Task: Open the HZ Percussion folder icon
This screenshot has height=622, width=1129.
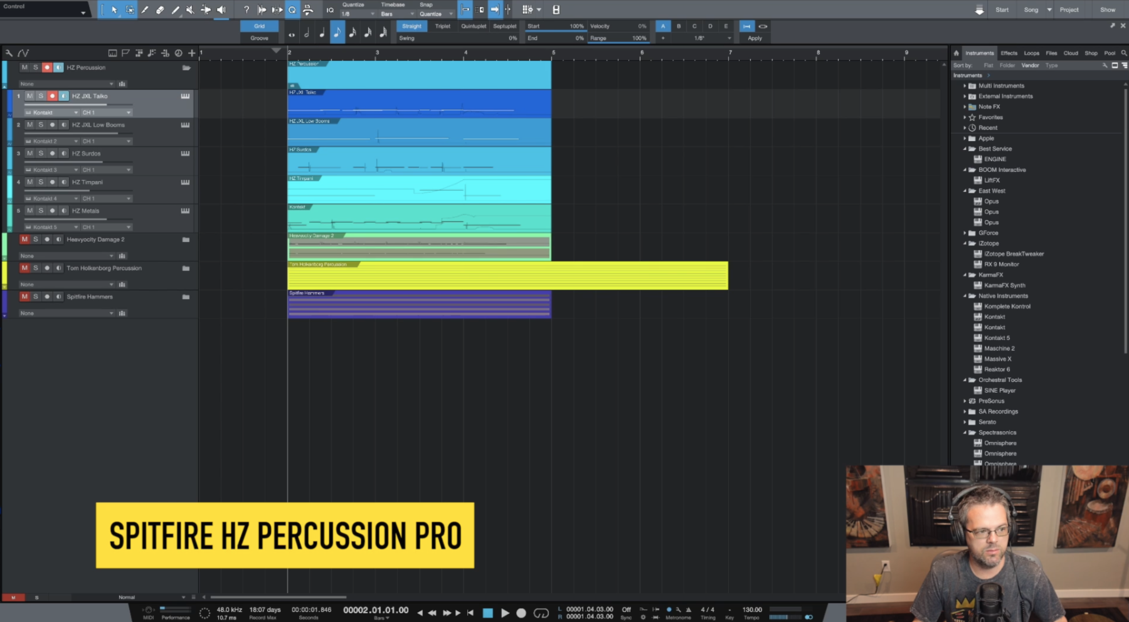Action: click(186, 68)
